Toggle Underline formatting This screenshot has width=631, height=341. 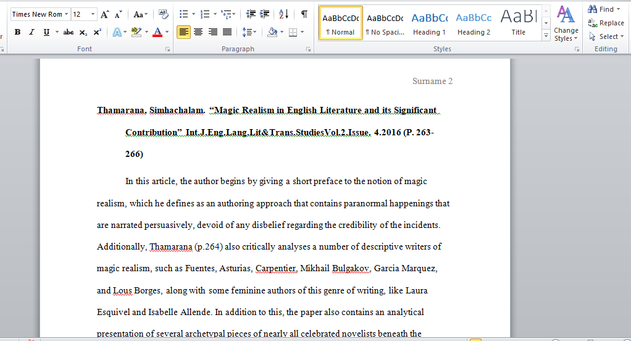[46, 32]
